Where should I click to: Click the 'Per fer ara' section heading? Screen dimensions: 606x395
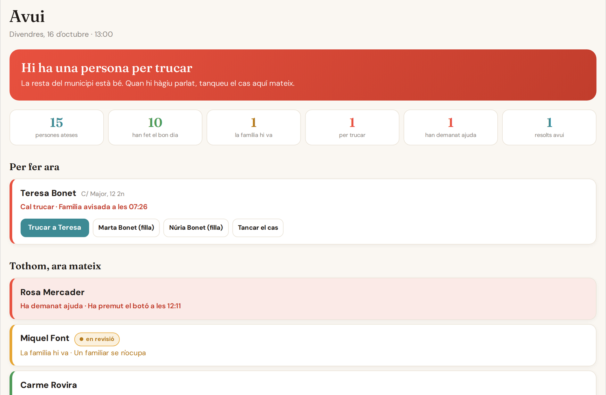tap(35, 167)
